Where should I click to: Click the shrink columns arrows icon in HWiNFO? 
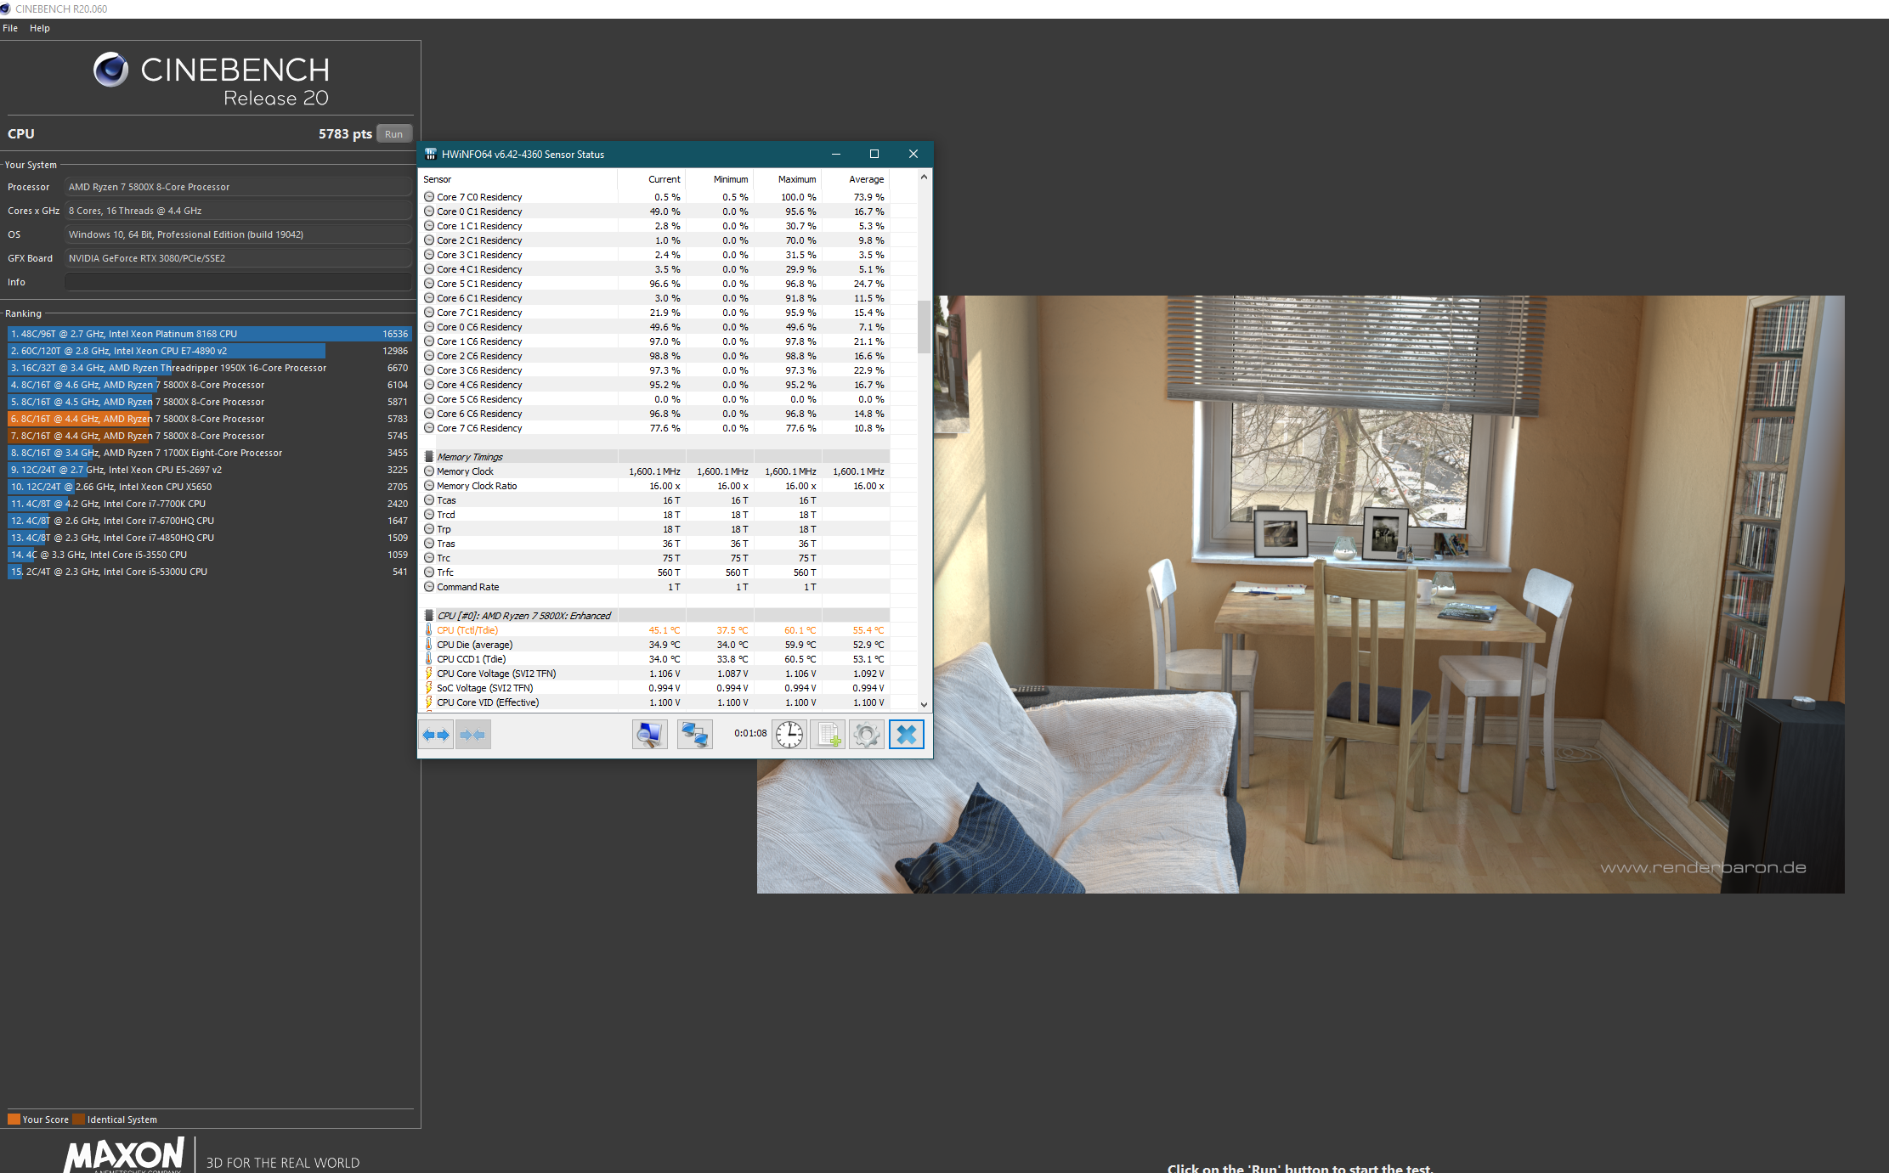click(472, 735)
